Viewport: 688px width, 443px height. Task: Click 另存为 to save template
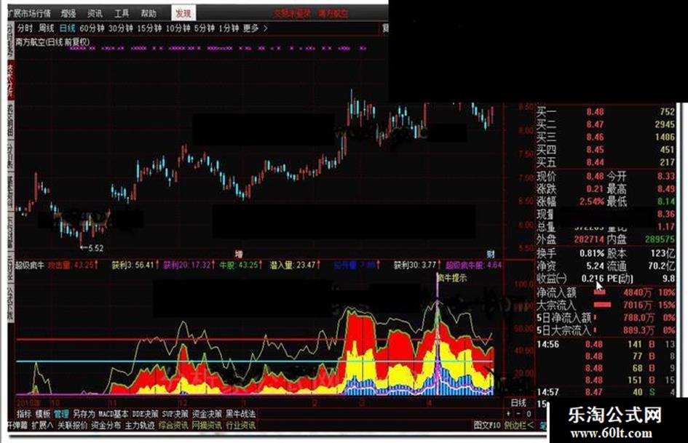point(84,414)
